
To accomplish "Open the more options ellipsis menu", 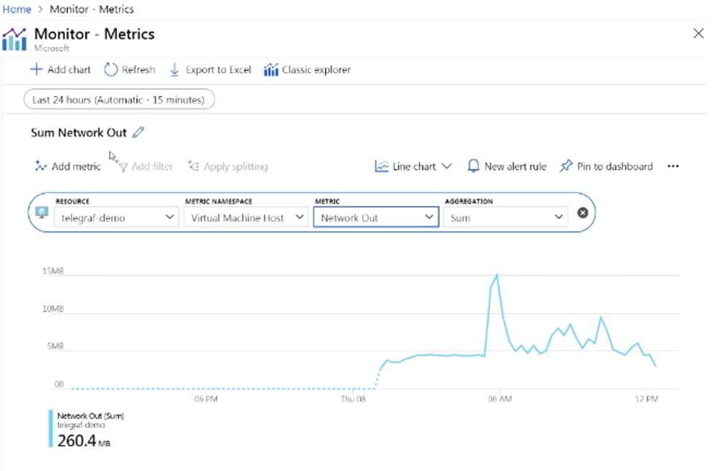I will [x=673, y=167].
